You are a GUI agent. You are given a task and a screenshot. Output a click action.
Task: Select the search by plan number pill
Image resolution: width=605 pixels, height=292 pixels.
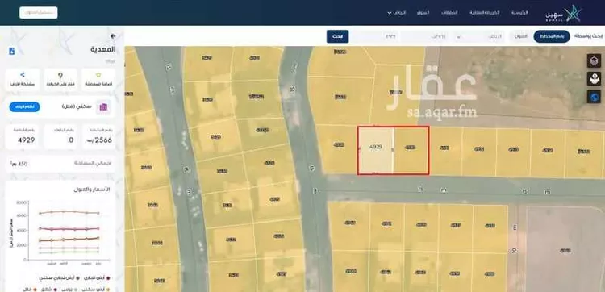point(552,36)
